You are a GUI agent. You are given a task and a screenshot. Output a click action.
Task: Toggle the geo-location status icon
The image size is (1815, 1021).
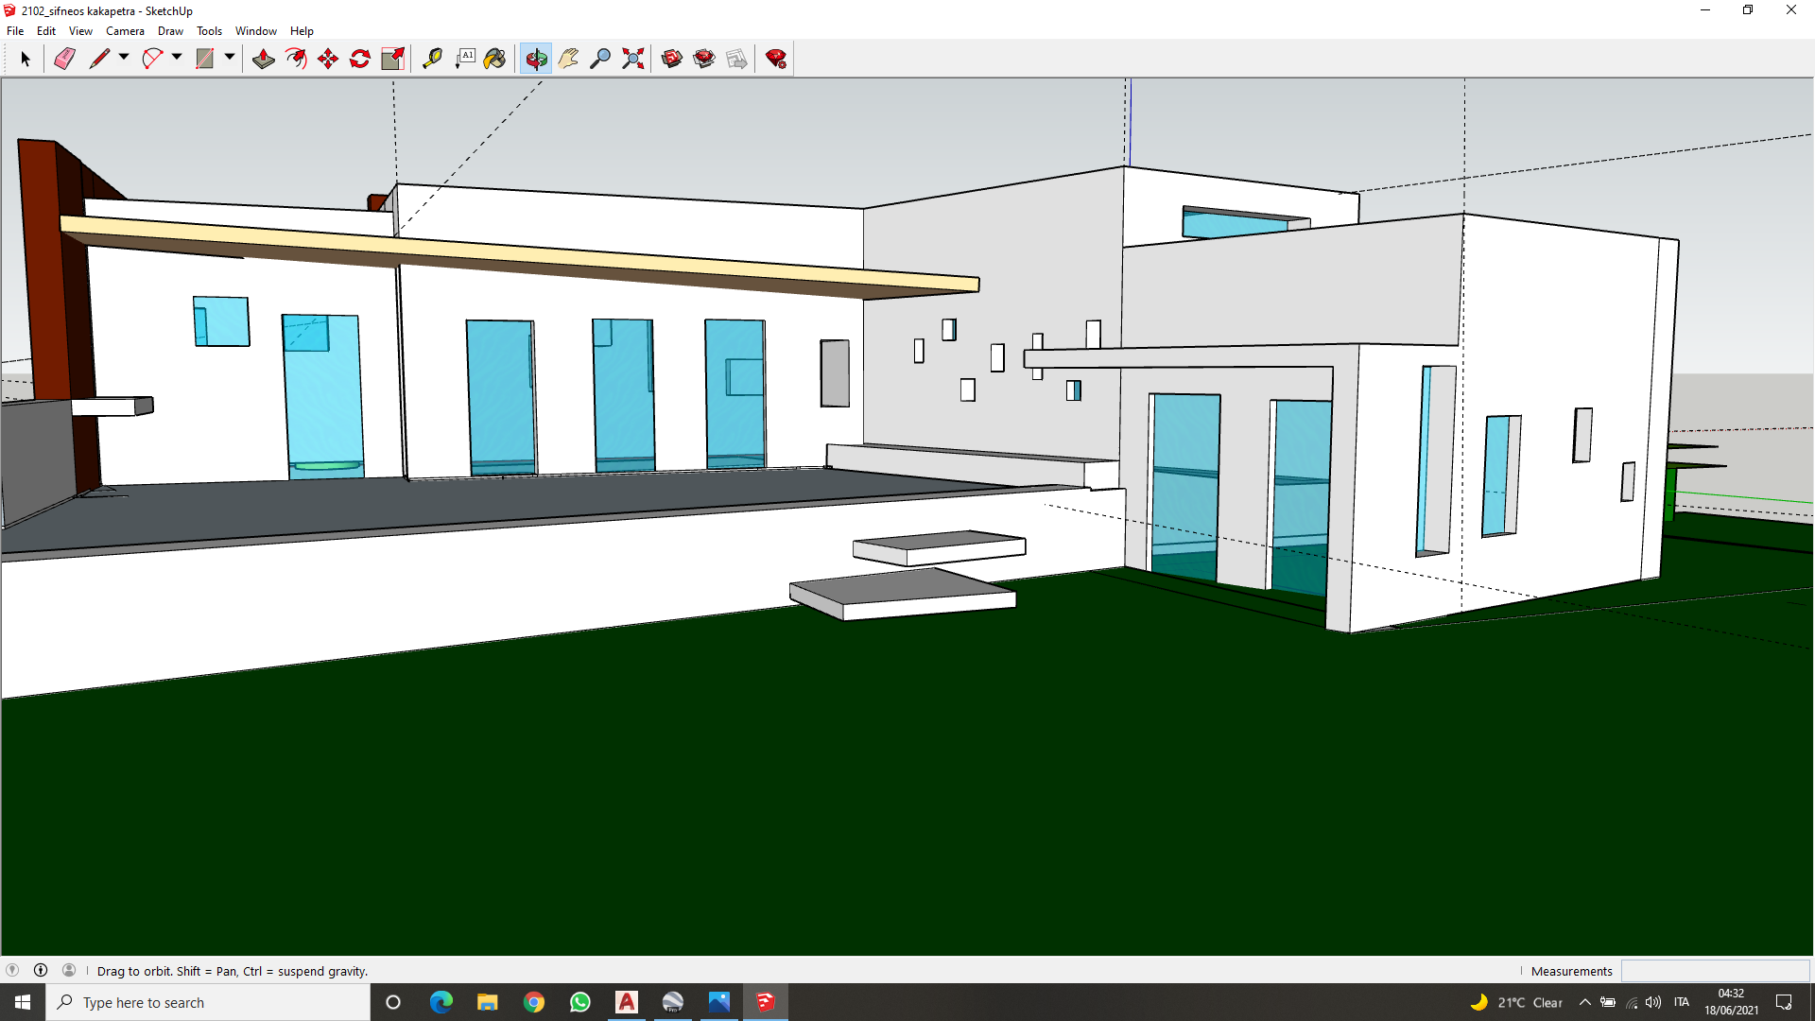point(12,970)
